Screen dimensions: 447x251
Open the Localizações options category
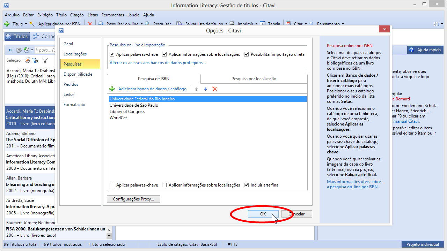80,54
